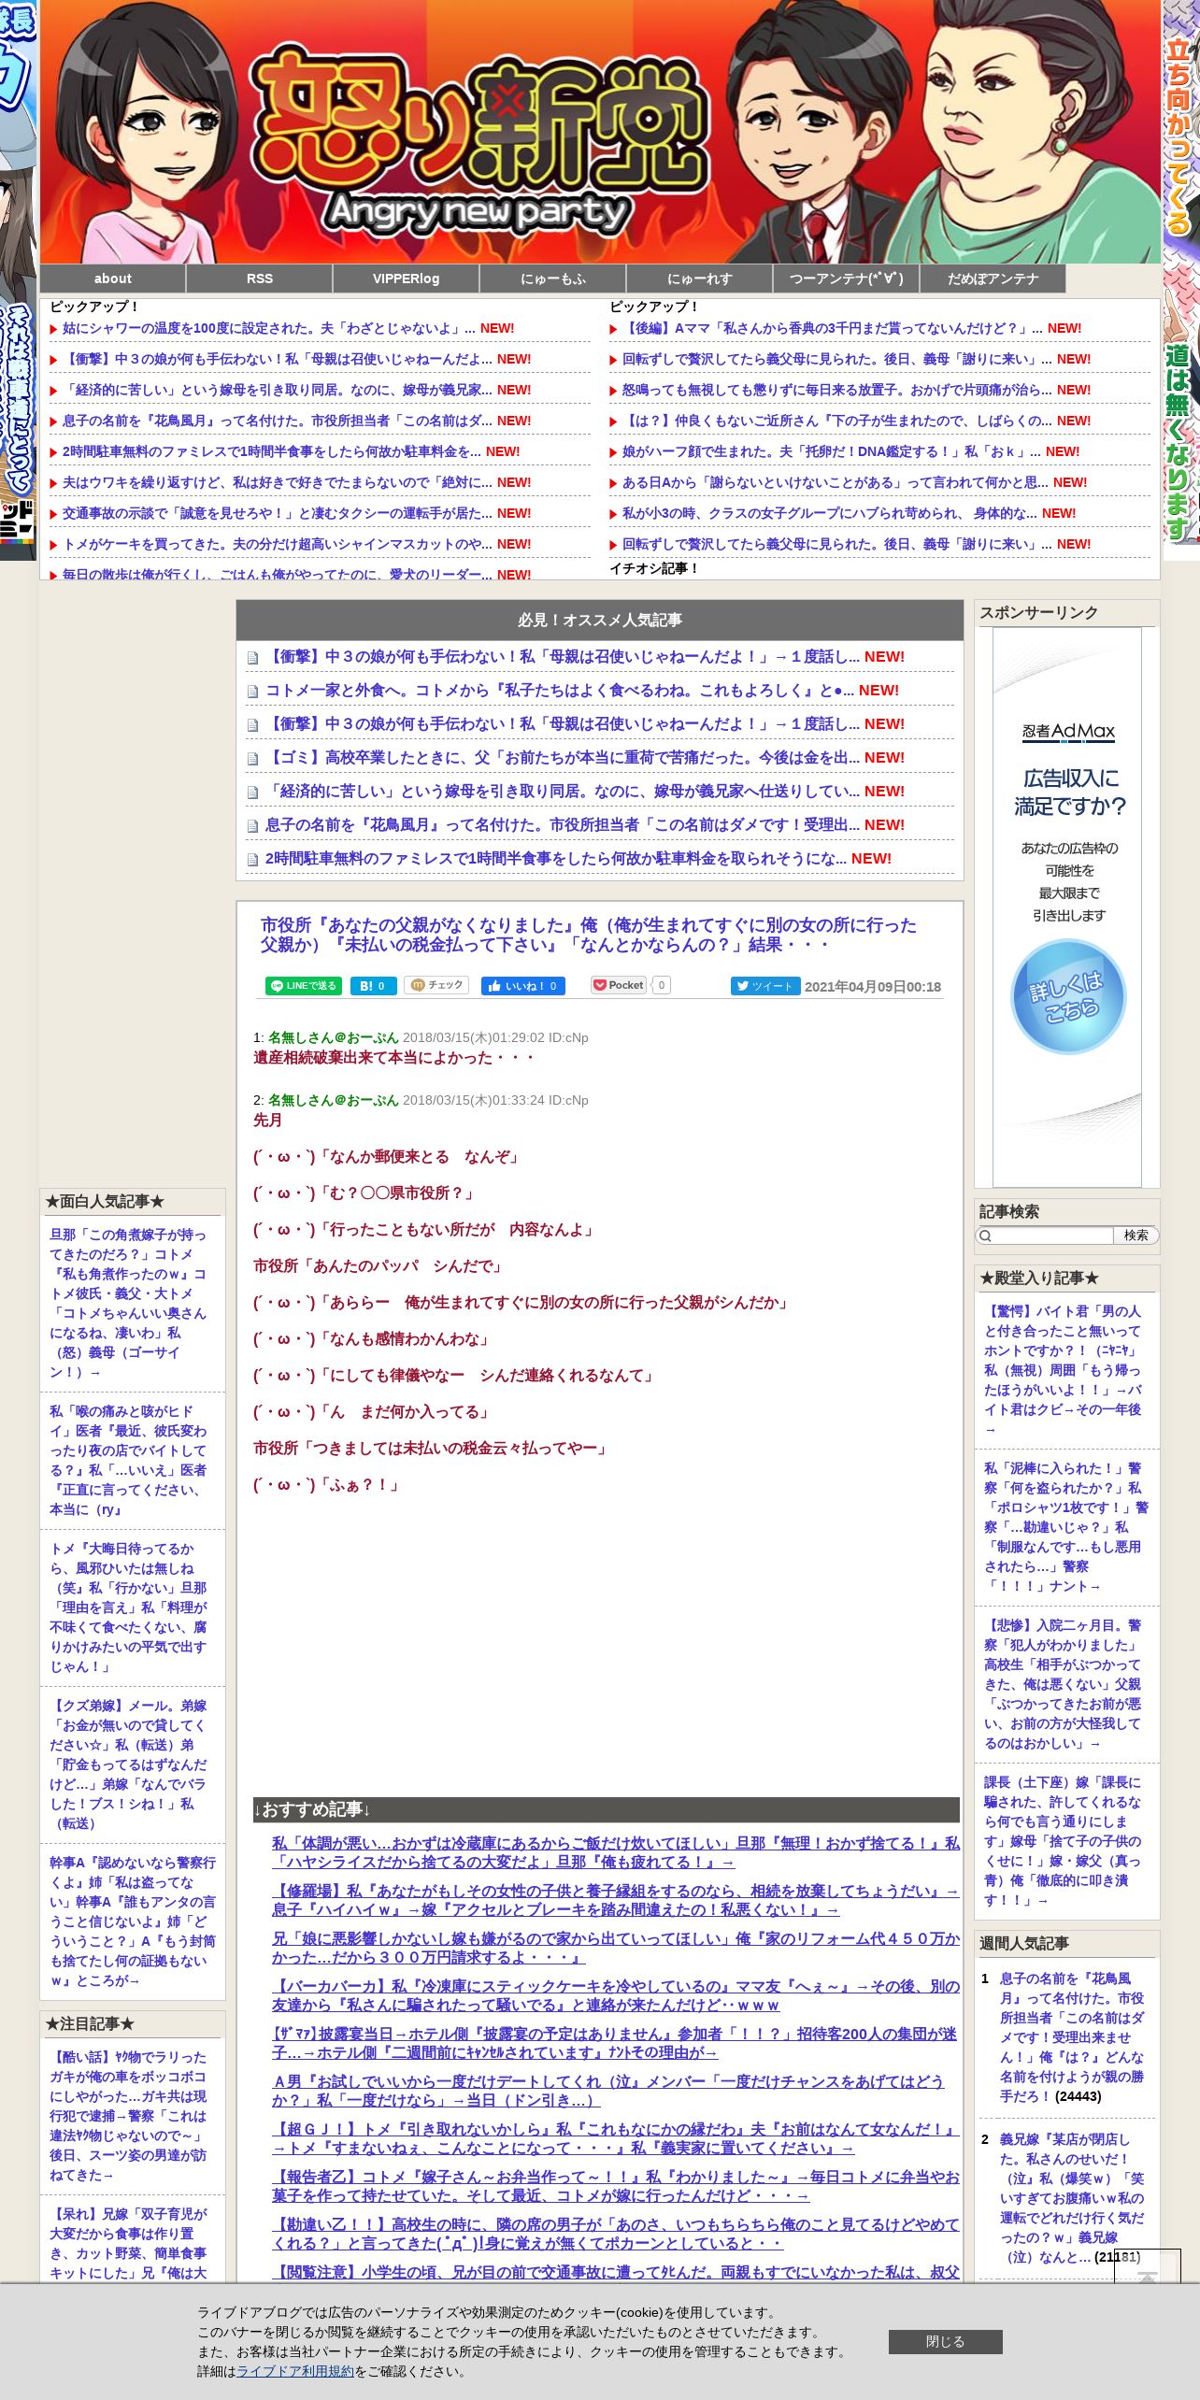The image size is (1200, 2400).
Task: Open the にゅーれす menu item
Action: coord(700,279)
